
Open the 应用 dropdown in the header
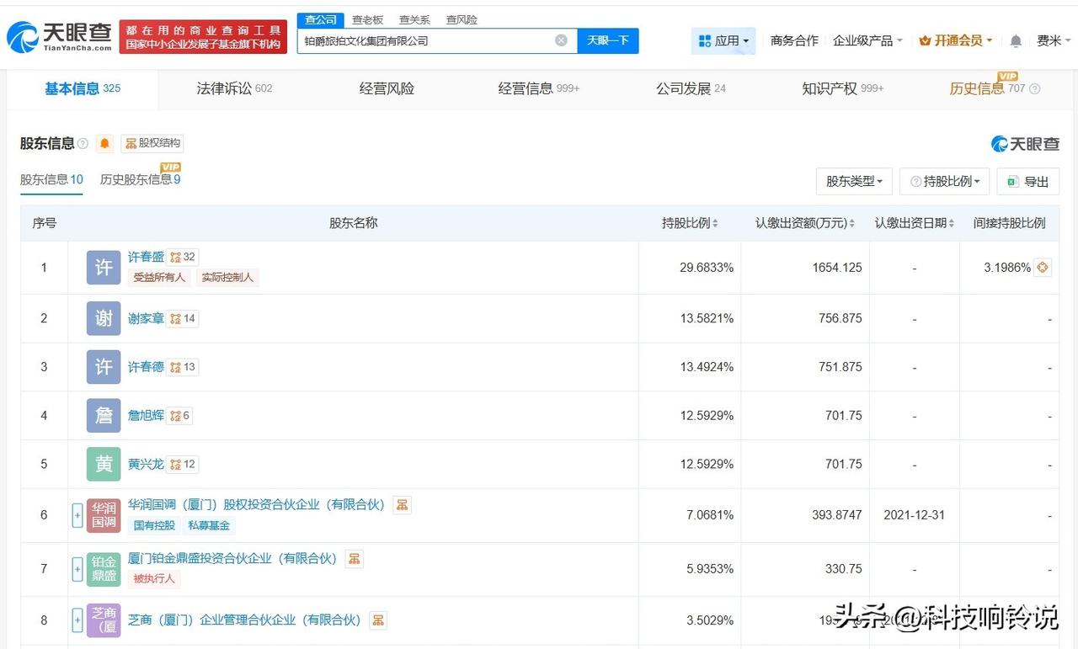click(x=723, y=40)
